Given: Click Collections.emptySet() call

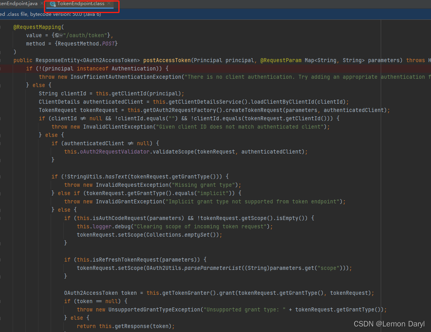Looking at the screenshot, I should click(x=182, y=235).
